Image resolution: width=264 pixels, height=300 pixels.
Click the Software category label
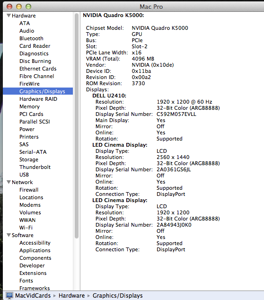pyautogui.click(x=23, y=235)
